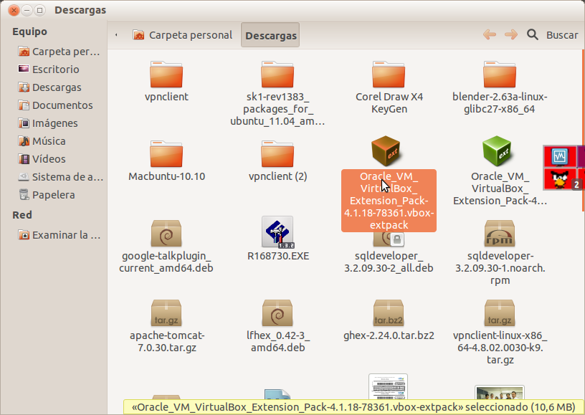Select the ghex-2.24.0.tar.bz2 archive icon
The height and width of the screenshot is (415, 585).
coord(389,314)
